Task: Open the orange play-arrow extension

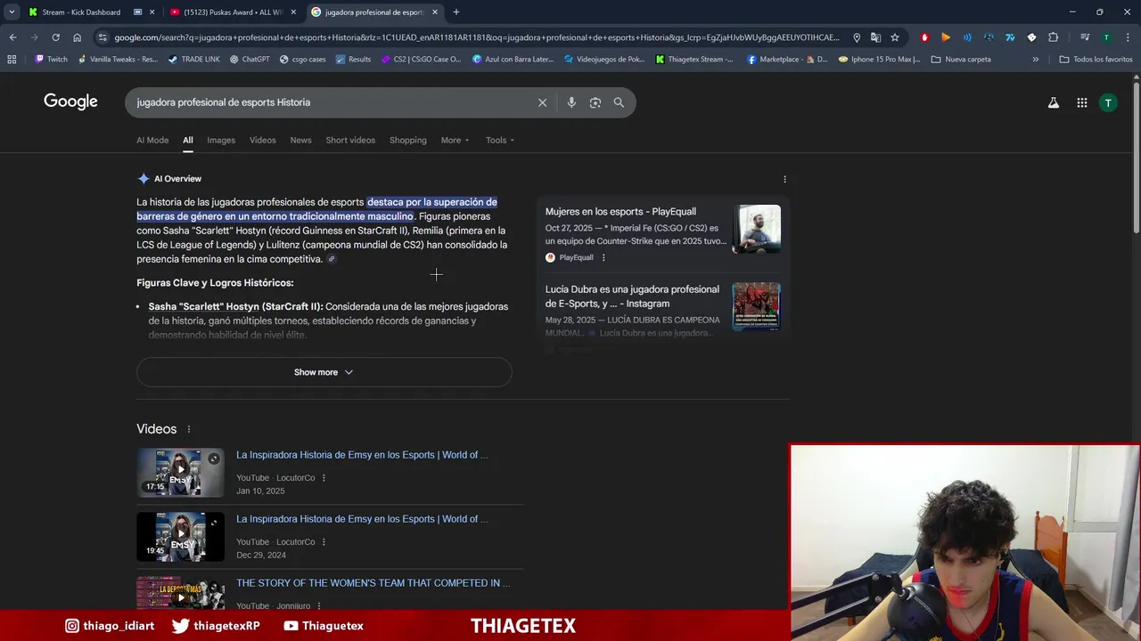Action: pyautogui.click(x=946, y=37)
